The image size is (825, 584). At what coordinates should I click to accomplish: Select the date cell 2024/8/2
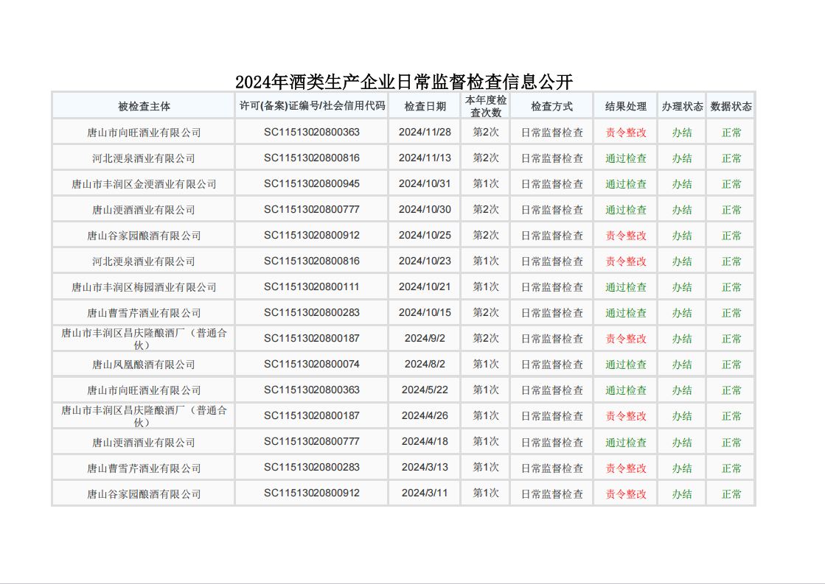tap(425, 364)
